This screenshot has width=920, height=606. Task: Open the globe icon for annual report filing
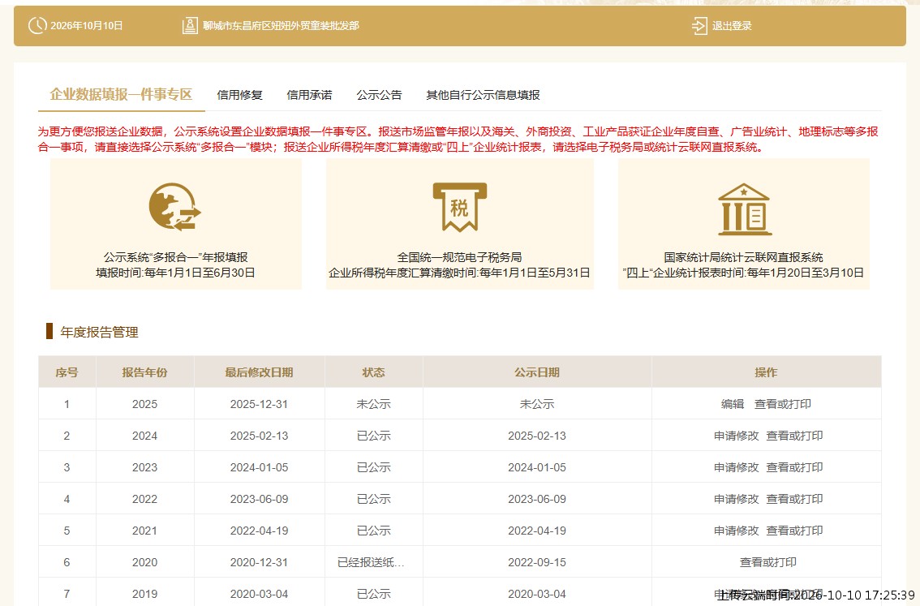point(175,208)
